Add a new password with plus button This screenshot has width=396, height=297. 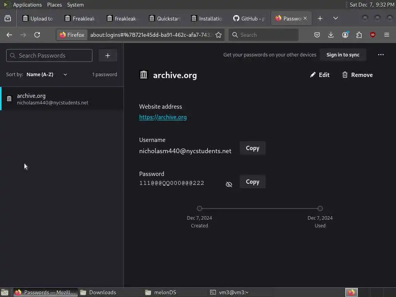108,56
